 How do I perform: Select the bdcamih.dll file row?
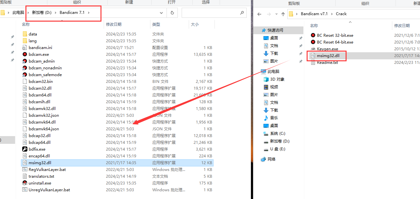click(x=117, y=102)
